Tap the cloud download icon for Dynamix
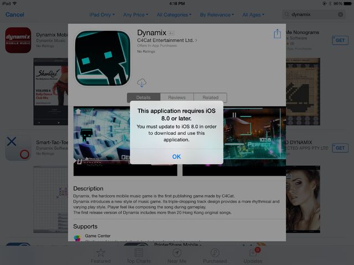The image size is (354, 265). pyautogui.click(x=142, y=83)
